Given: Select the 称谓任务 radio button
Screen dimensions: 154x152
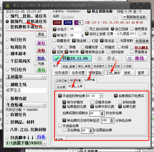Looking at the screenshot, I should coord(7,115).
